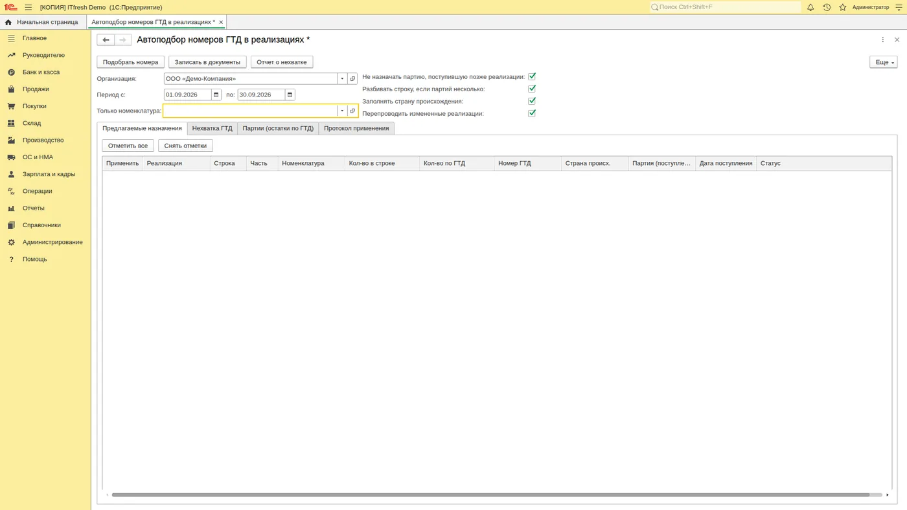Viewport: 907px width, 510px height.
Task: Go back with the left arrow
Action: click(x=106, y=39)
